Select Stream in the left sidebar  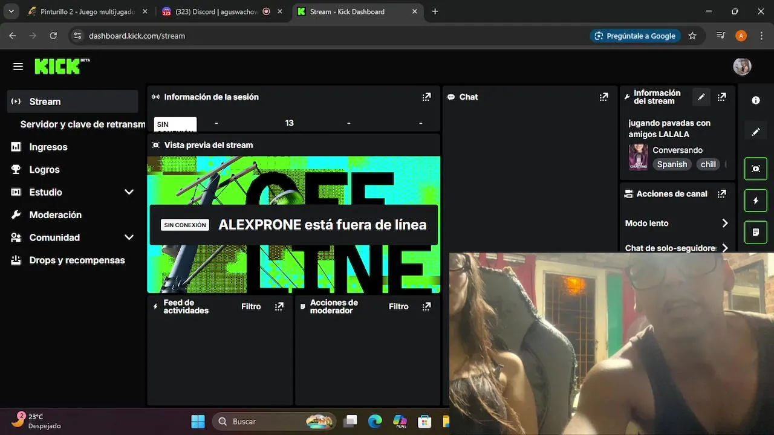tap(73, 101)
